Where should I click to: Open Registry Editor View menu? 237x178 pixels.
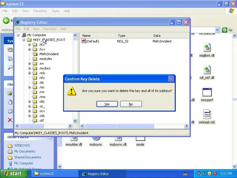click(x=36, y=29)
